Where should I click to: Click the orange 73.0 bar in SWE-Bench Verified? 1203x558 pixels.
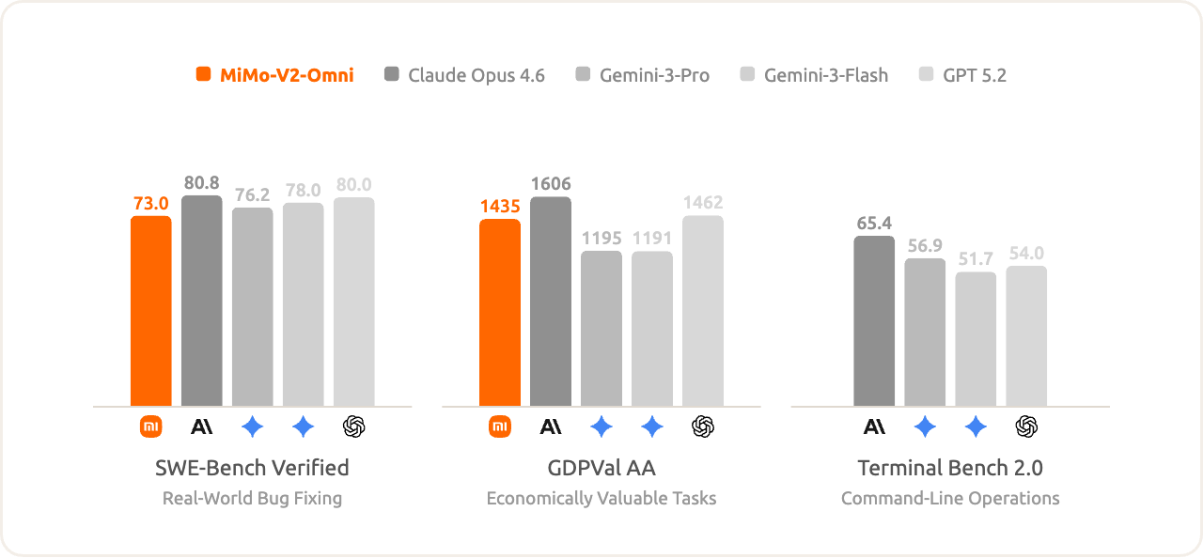[x=150, y=310]
